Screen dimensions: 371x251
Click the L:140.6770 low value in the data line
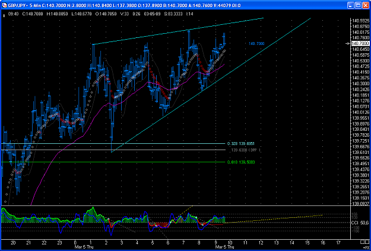coord(82,14)
